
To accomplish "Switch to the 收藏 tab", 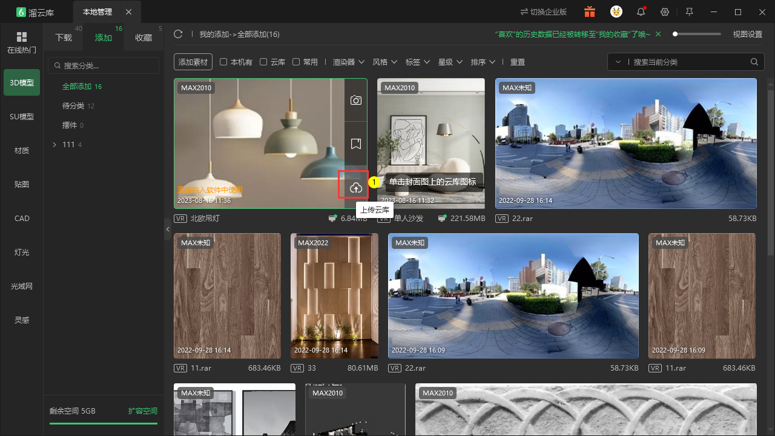I will click(x=143, y=38).
